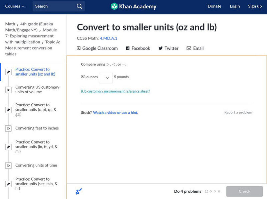Open the scratchpad scribble tool icon

pyautogui.click(x=78, y=191)
